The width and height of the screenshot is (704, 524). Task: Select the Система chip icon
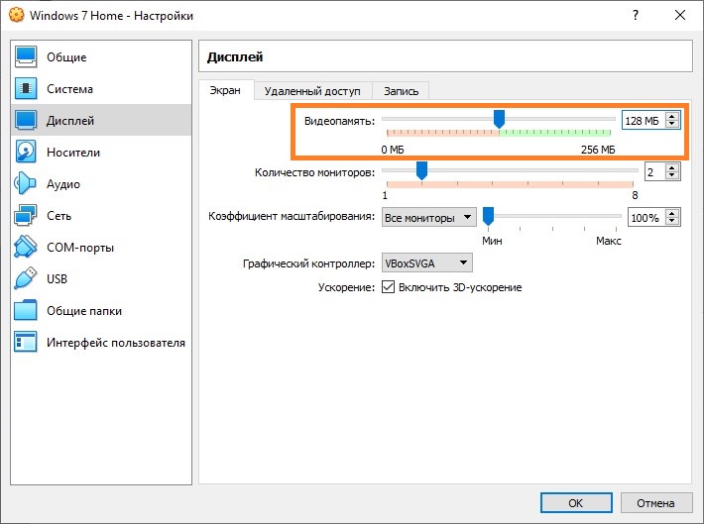point(27,89)
